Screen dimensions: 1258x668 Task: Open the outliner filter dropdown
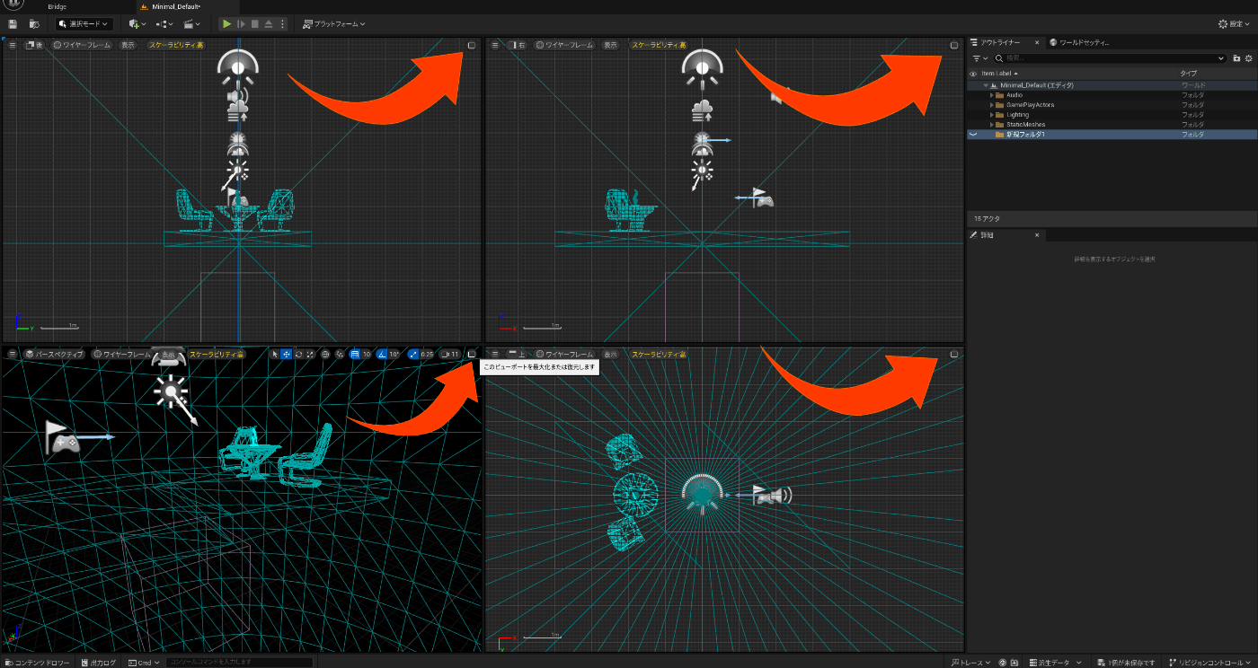[979, 58]
